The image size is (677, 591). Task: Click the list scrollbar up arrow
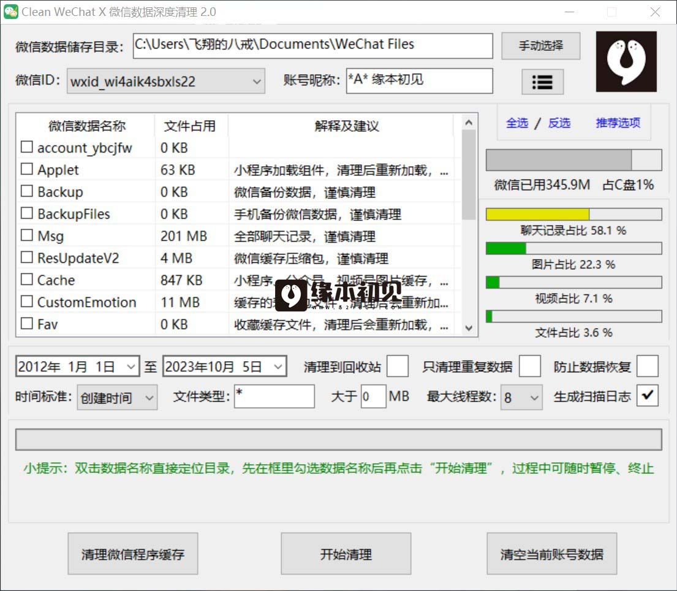click(469, 123)
